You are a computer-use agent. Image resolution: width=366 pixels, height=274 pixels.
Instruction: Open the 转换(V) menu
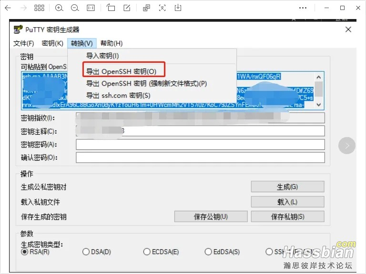click(x=82, y=43)
